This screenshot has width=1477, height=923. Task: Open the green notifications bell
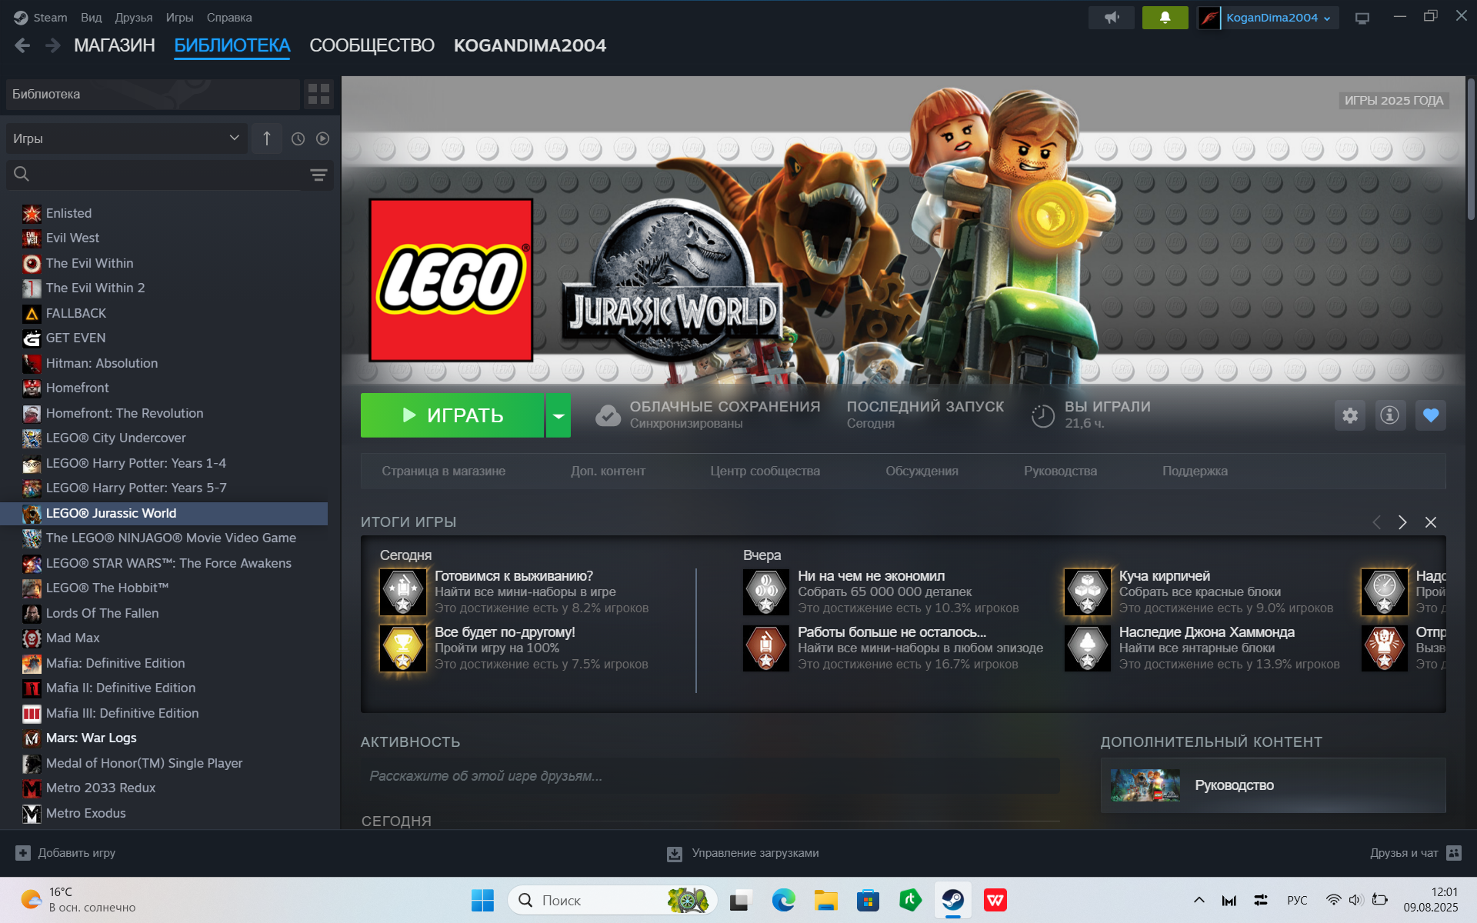pos(1165,18)
